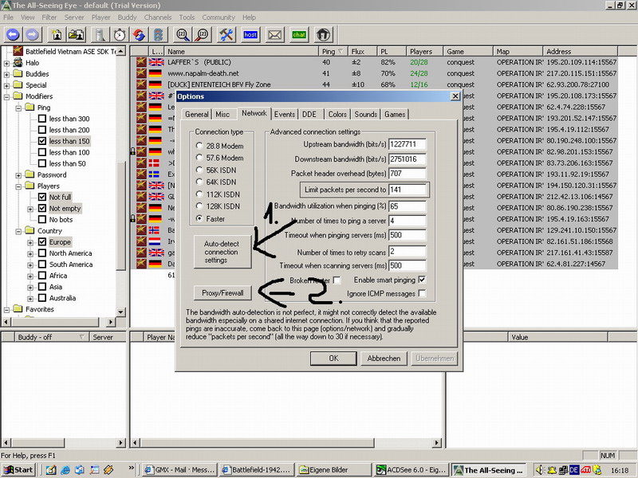This screenshot has width=638, height=478.
Task: Click the blue 'host' toolbar icon
Action: click(x=250, y=34)
